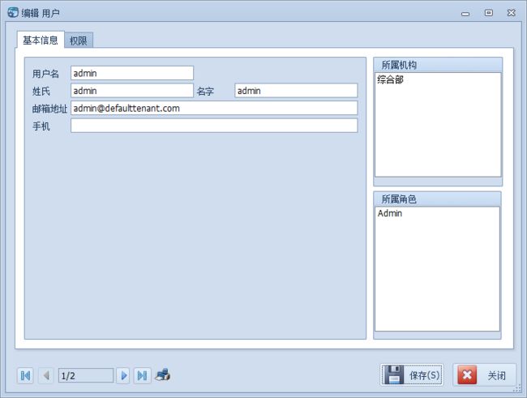Go to the previous record
The width and height of the screenshot is (527, 398).
[46, 375]
